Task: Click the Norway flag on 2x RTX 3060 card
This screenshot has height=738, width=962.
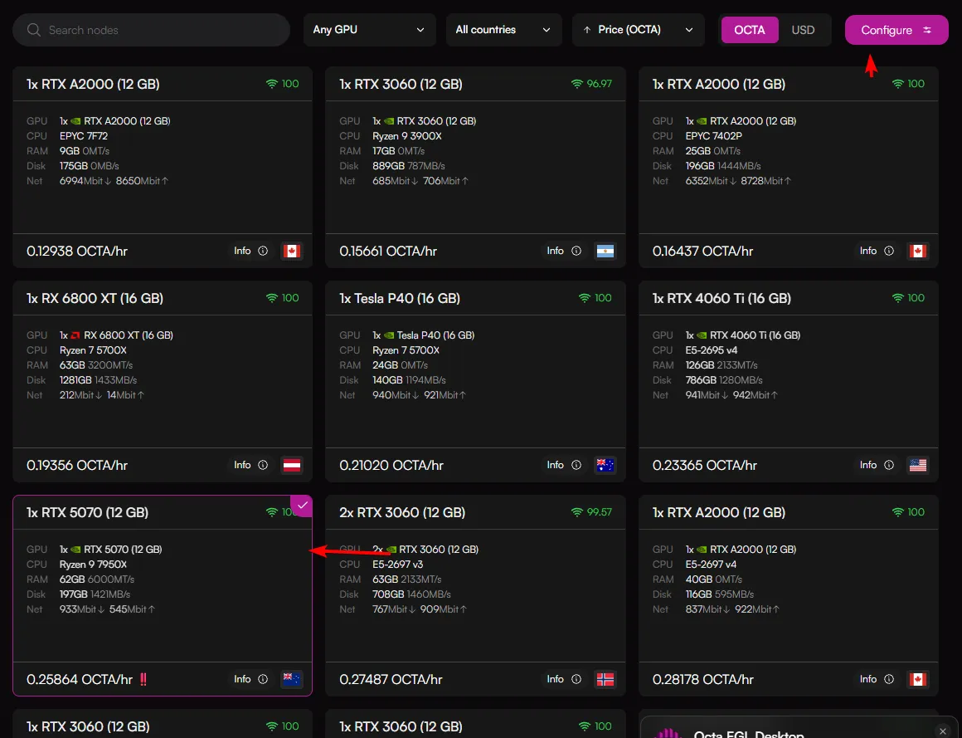Action: pyautogui.click(x=605, y=679)
